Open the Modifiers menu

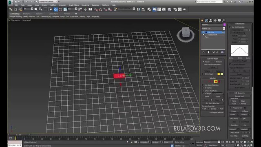pos(53,5)
